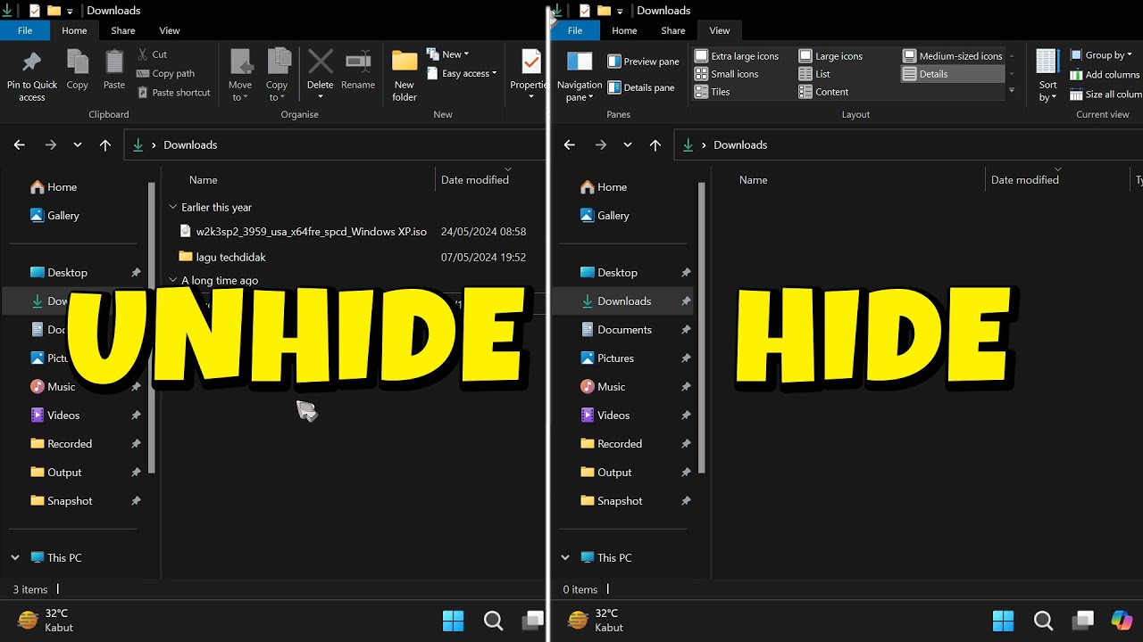This screenshot has height=642, width=1143.
Task: Choose the Tiles layout option
Action: point(713,92)
